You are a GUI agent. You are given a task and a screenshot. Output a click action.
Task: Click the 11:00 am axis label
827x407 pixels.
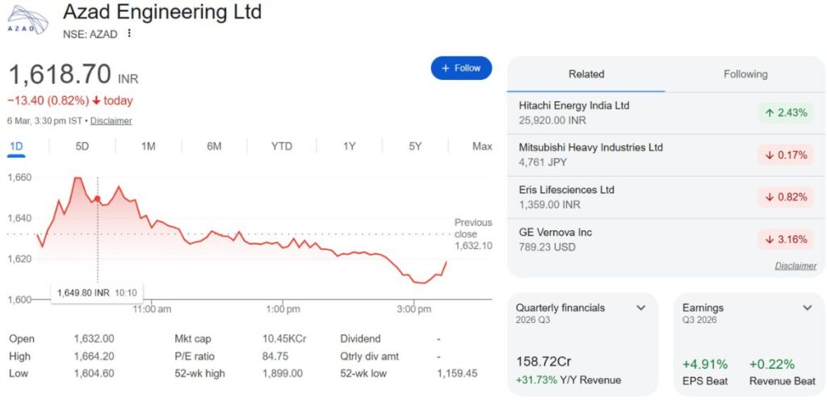[x=153, y=309]
